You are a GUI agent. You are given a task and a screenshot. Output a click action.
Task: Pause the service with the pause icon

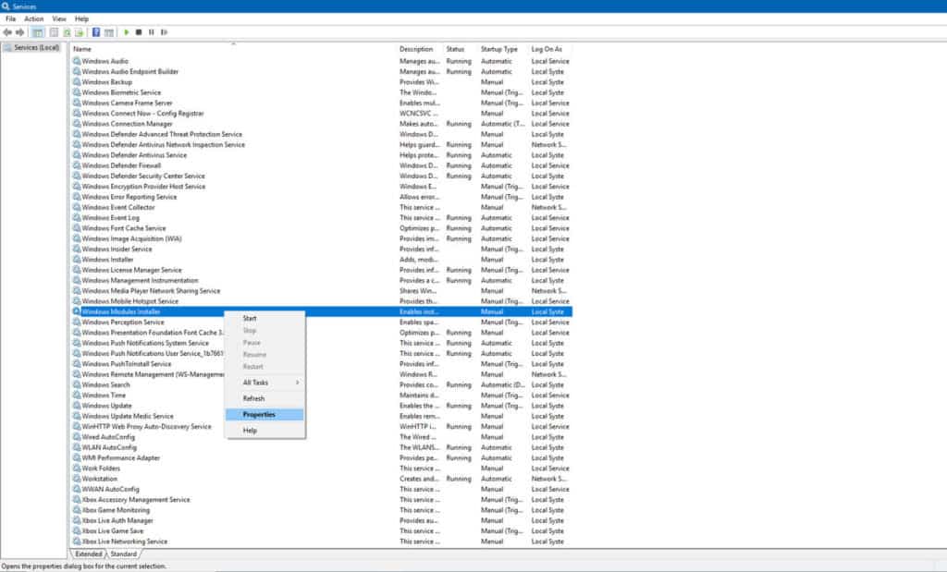(x=154, y=32)
